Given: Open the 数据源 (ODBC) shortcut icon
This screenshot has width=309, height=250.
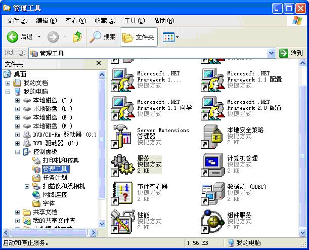Looking at the screenshot, I should coord(213,193).
